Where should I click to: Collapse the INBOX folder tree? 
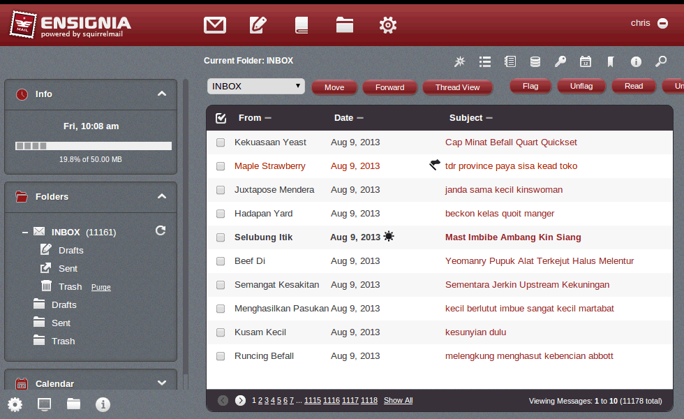[x=25, y=233]
